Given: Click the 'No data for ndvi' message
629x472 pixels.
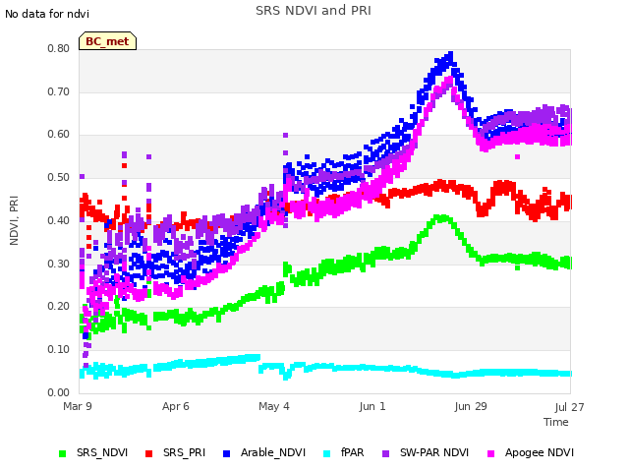Looking at the screenshot, I should coord(47,14).
